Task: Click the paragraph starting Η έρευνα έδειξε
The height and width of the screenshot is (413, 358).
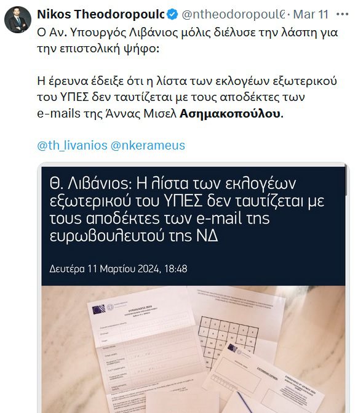Action: pyautogui.click(x=187, y=97)
